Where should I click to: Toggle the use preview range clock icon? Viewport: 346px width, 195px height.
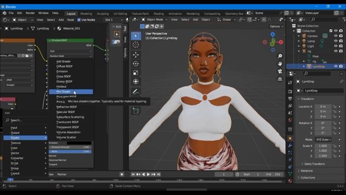(237, 174)
